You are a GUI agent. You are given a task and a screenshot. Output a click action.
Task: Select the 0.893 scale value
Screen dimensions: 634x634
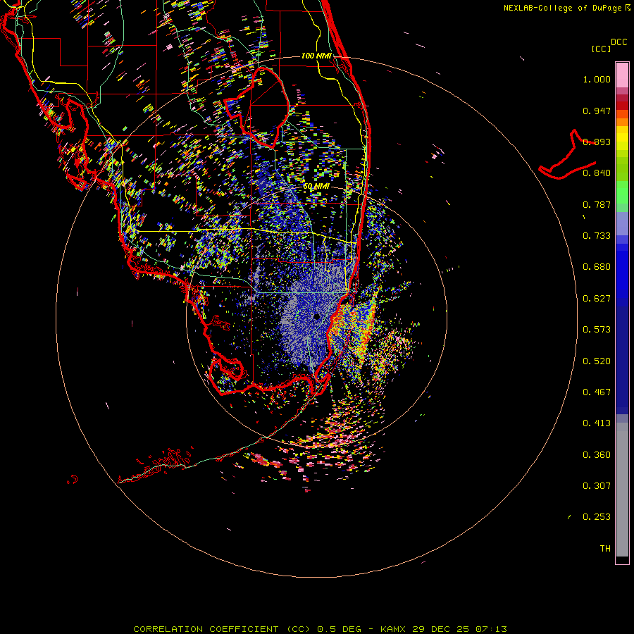(x=597, y=142)
